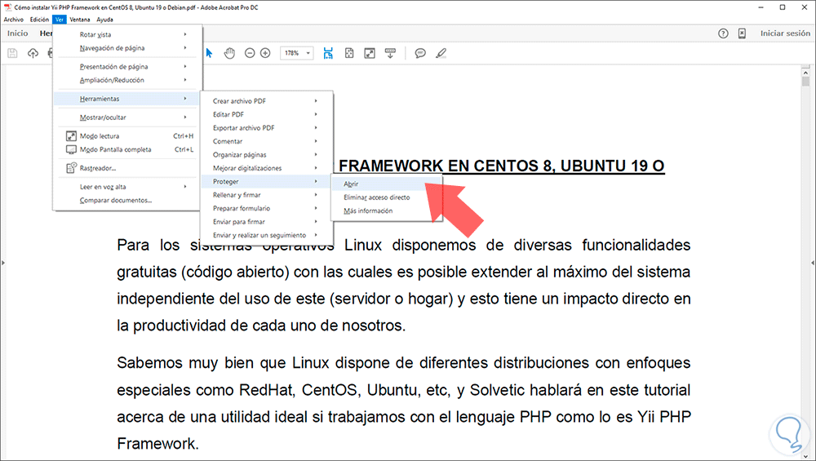The width and height of the screenshot is (816, 461).
Task: Click the fit one full page icon
Action: click(349, 53)
